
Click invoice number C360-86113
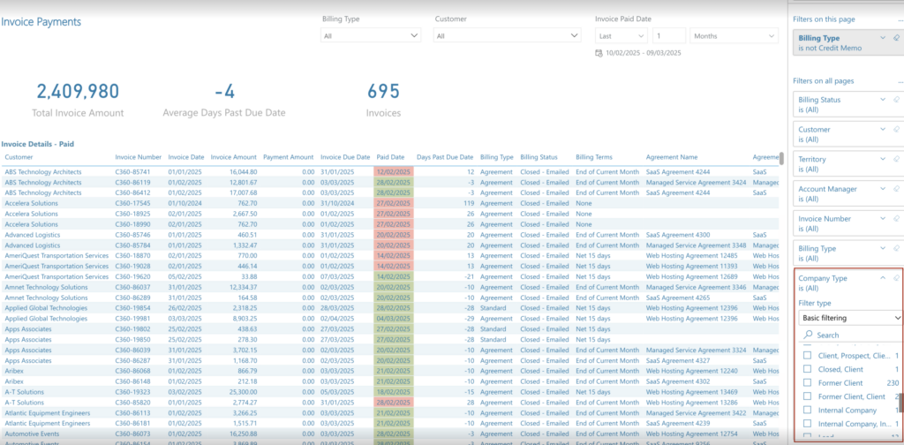pos(132,412)
